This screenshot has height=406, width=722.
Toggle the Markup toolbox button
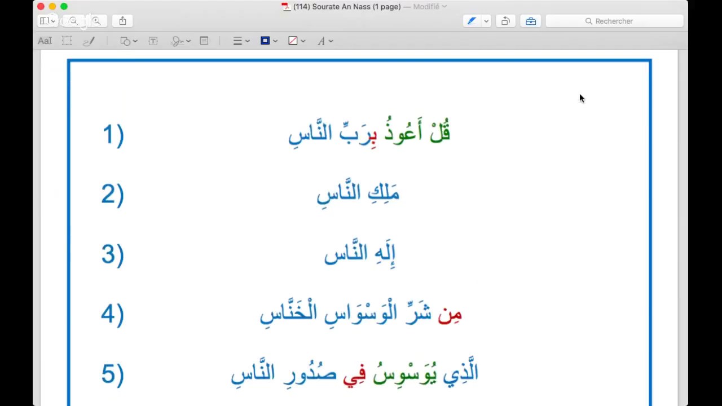click(x=531, y=21)
